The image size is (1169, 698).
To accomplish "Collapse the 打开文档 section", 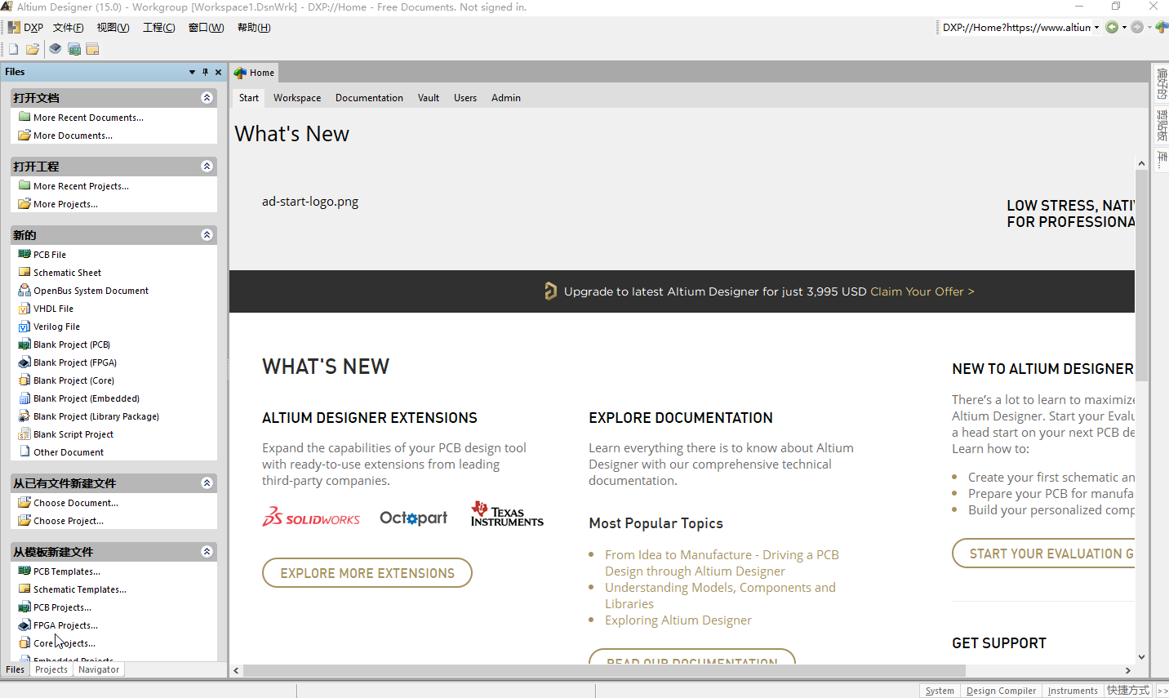I will tap(207, 98).
